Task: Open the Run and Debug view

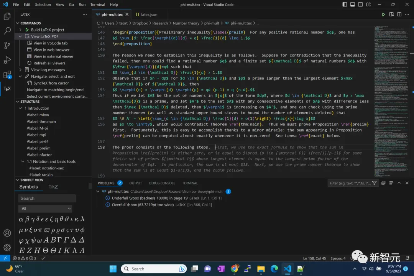Action: click(x=7, y=60)
